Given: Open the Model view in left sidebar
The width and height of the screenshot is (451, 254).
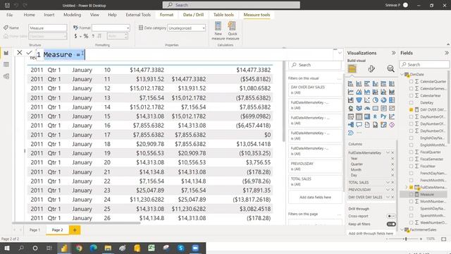Looking at the screenshot, I should click(6, 76).
